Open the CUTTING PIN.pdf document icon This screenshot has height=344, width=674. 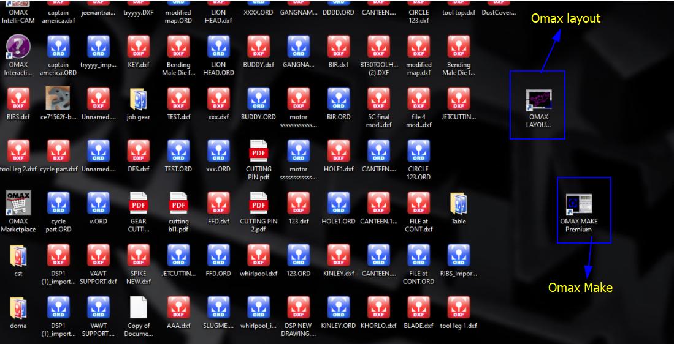pyautogui.click(x=258, y=151)
